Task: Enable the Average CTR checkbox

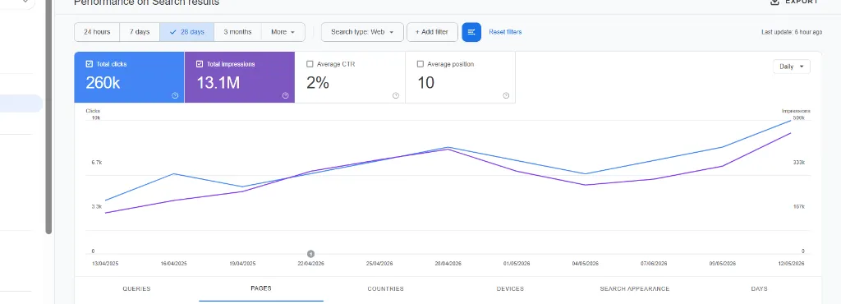Action: click(310, 64)
